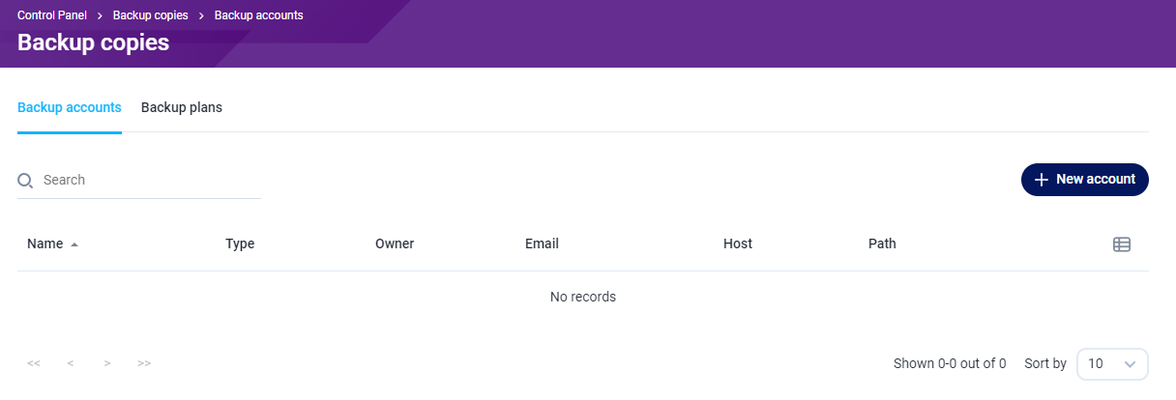
Task: Click the 'Backup copies' page heading
Action: click(x=94, y=43)
